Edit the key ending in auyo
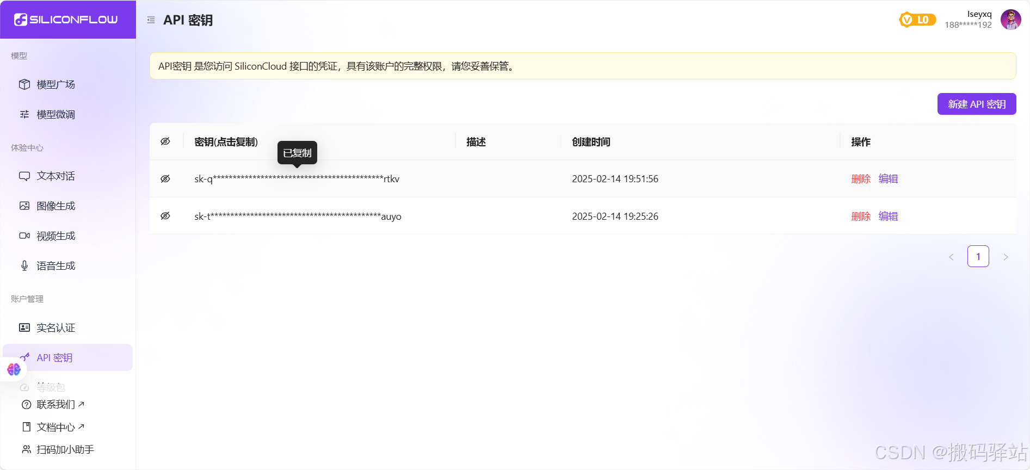 [888, 217]
